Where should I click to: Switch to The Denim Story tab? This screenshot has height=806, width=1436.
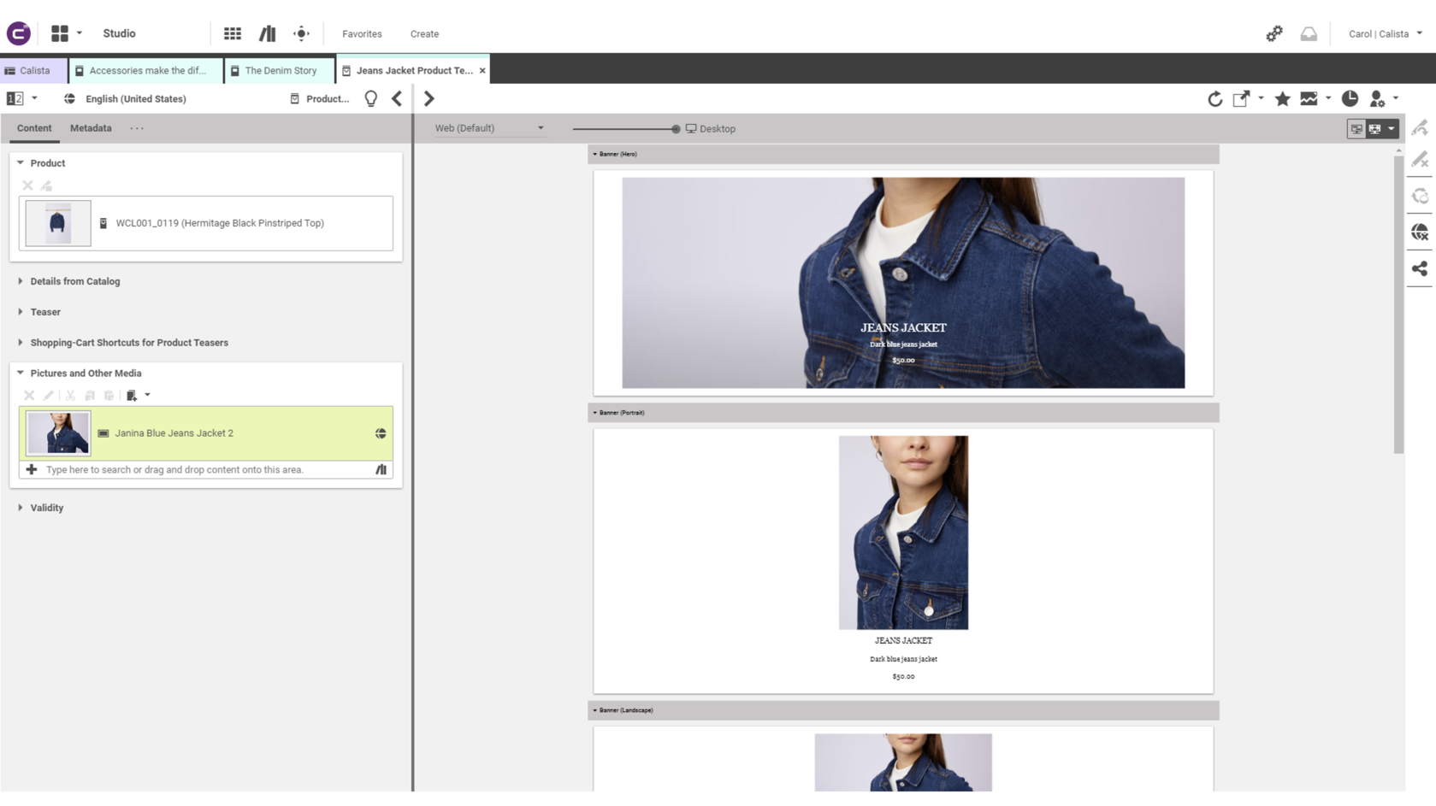pyautogui.click(x=280, y=70)
